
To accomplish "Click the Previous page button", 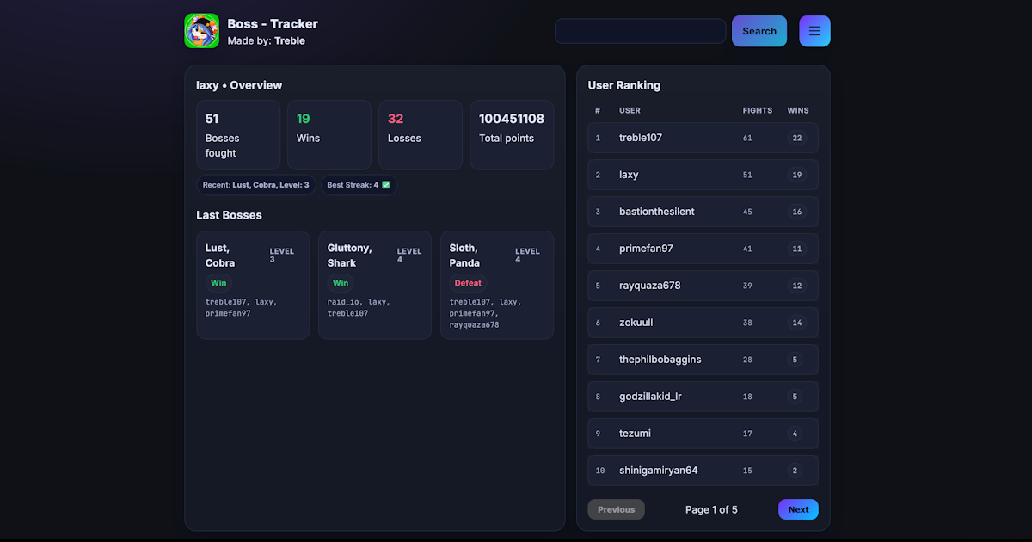I will click(616, 509).
